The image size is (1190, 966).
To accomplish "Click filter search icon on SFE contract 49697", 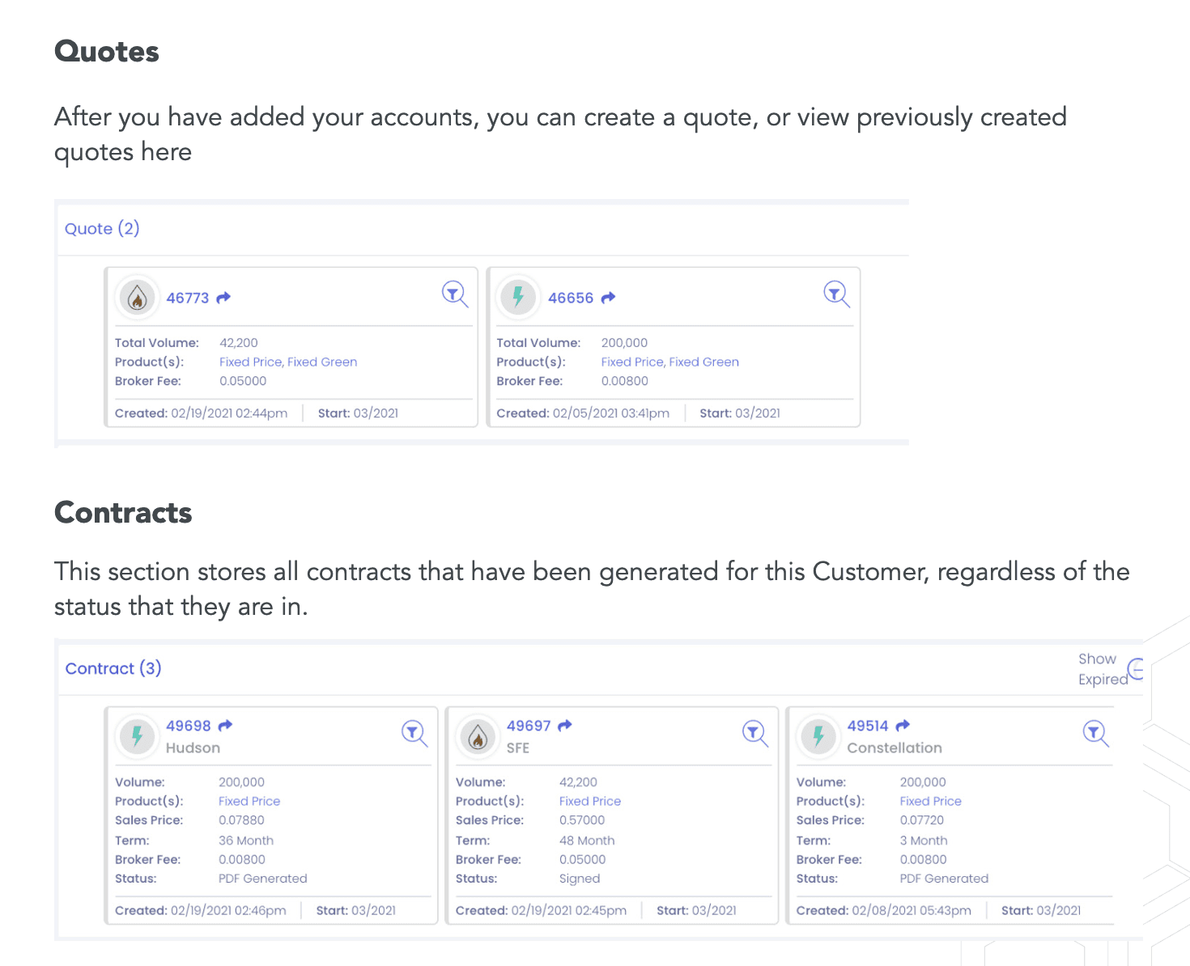I will pos(755,734).
